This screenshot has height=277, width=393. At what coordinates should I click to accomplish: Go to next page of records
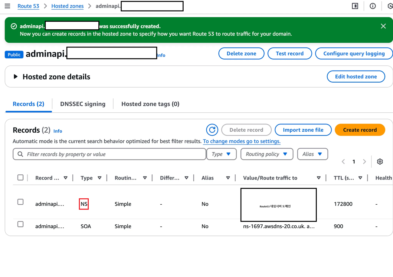365,162
